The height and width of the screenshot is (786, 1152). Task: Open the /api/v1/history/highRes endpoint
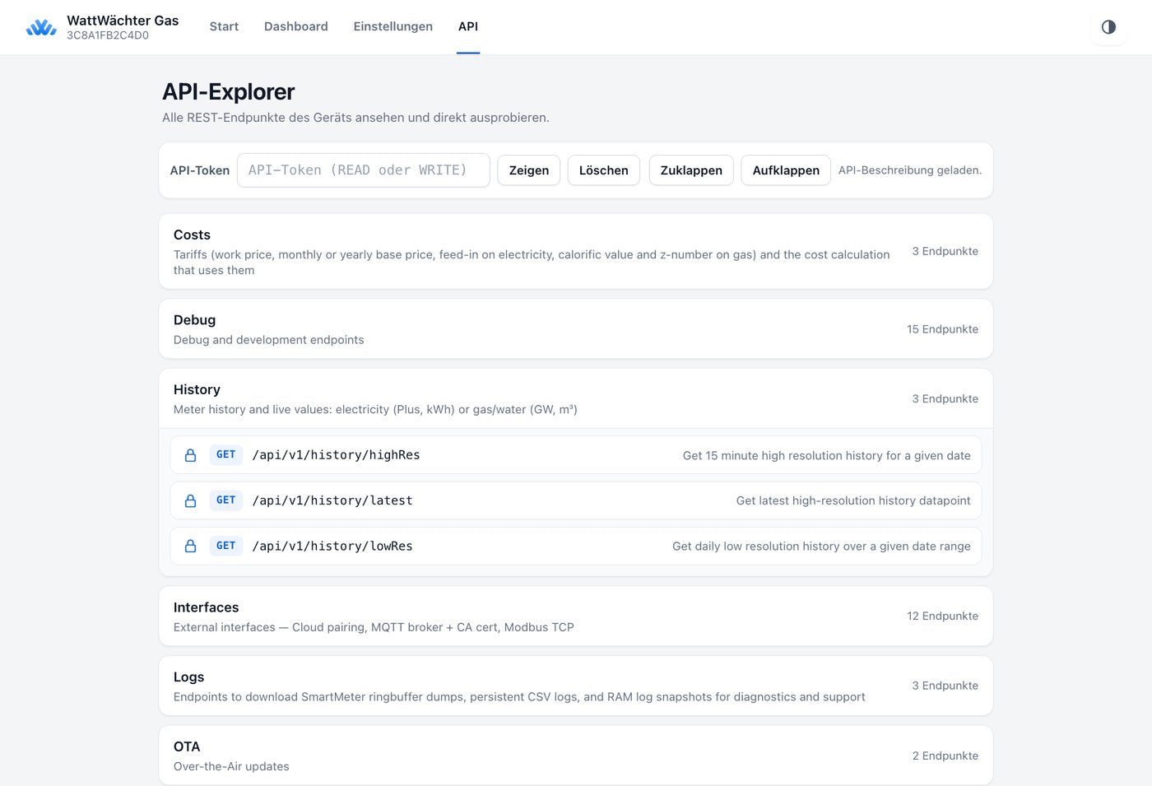click(x=576, y=455)
